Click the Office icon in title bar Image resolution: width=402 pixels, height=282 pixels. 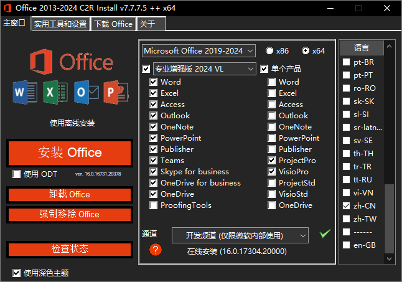[7, 8]
